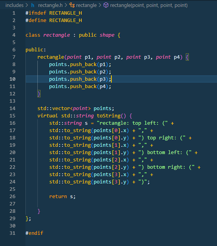Click 'p2' argument on line 9
217x246 pixels.
[103, 72]
